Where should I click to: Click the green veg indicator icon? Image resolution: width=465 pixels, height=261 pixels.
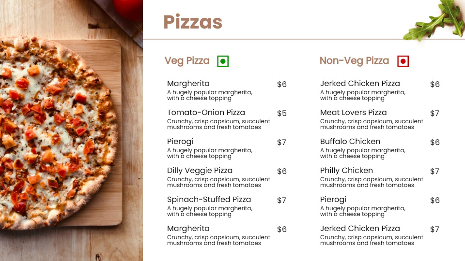[x=223, y=61]
